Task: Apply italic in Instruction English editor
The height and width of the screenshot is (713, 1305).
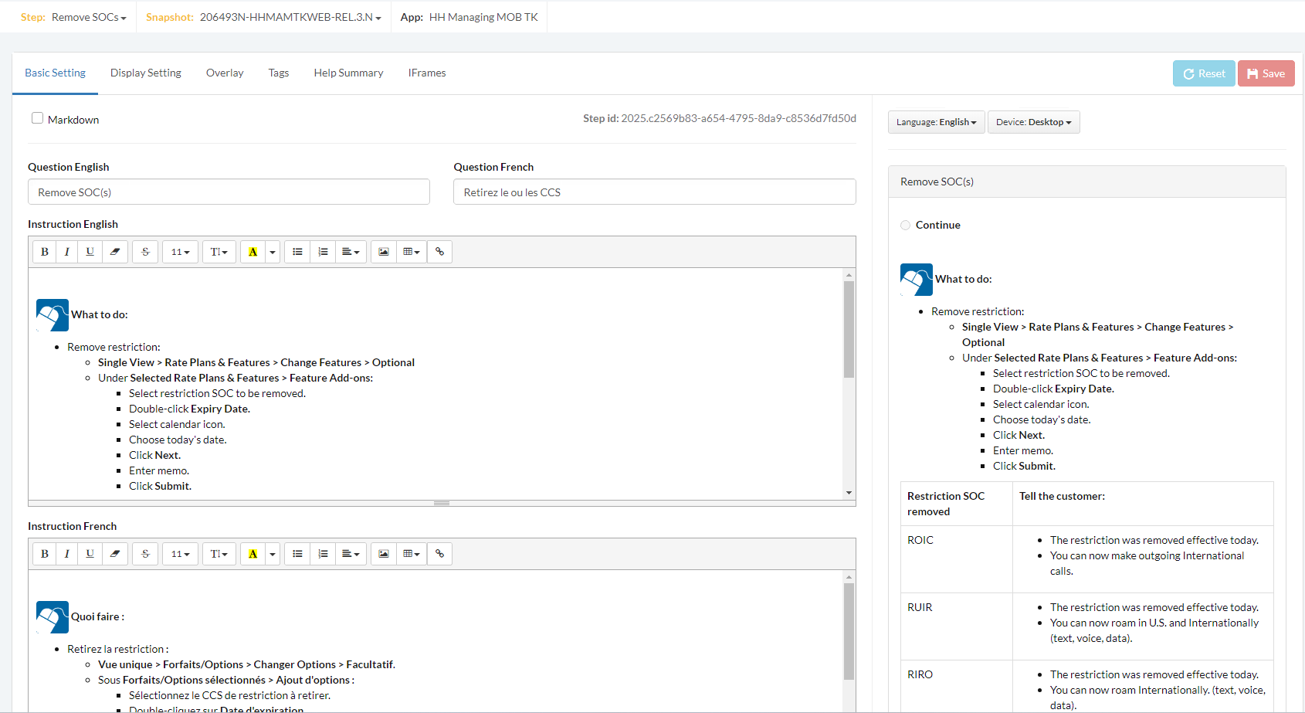Action: coord(67,252)
